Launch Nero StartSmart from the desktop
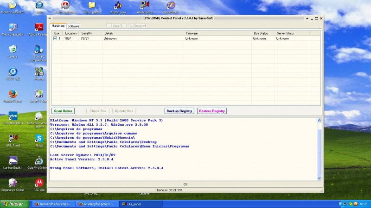 point(65,7)
